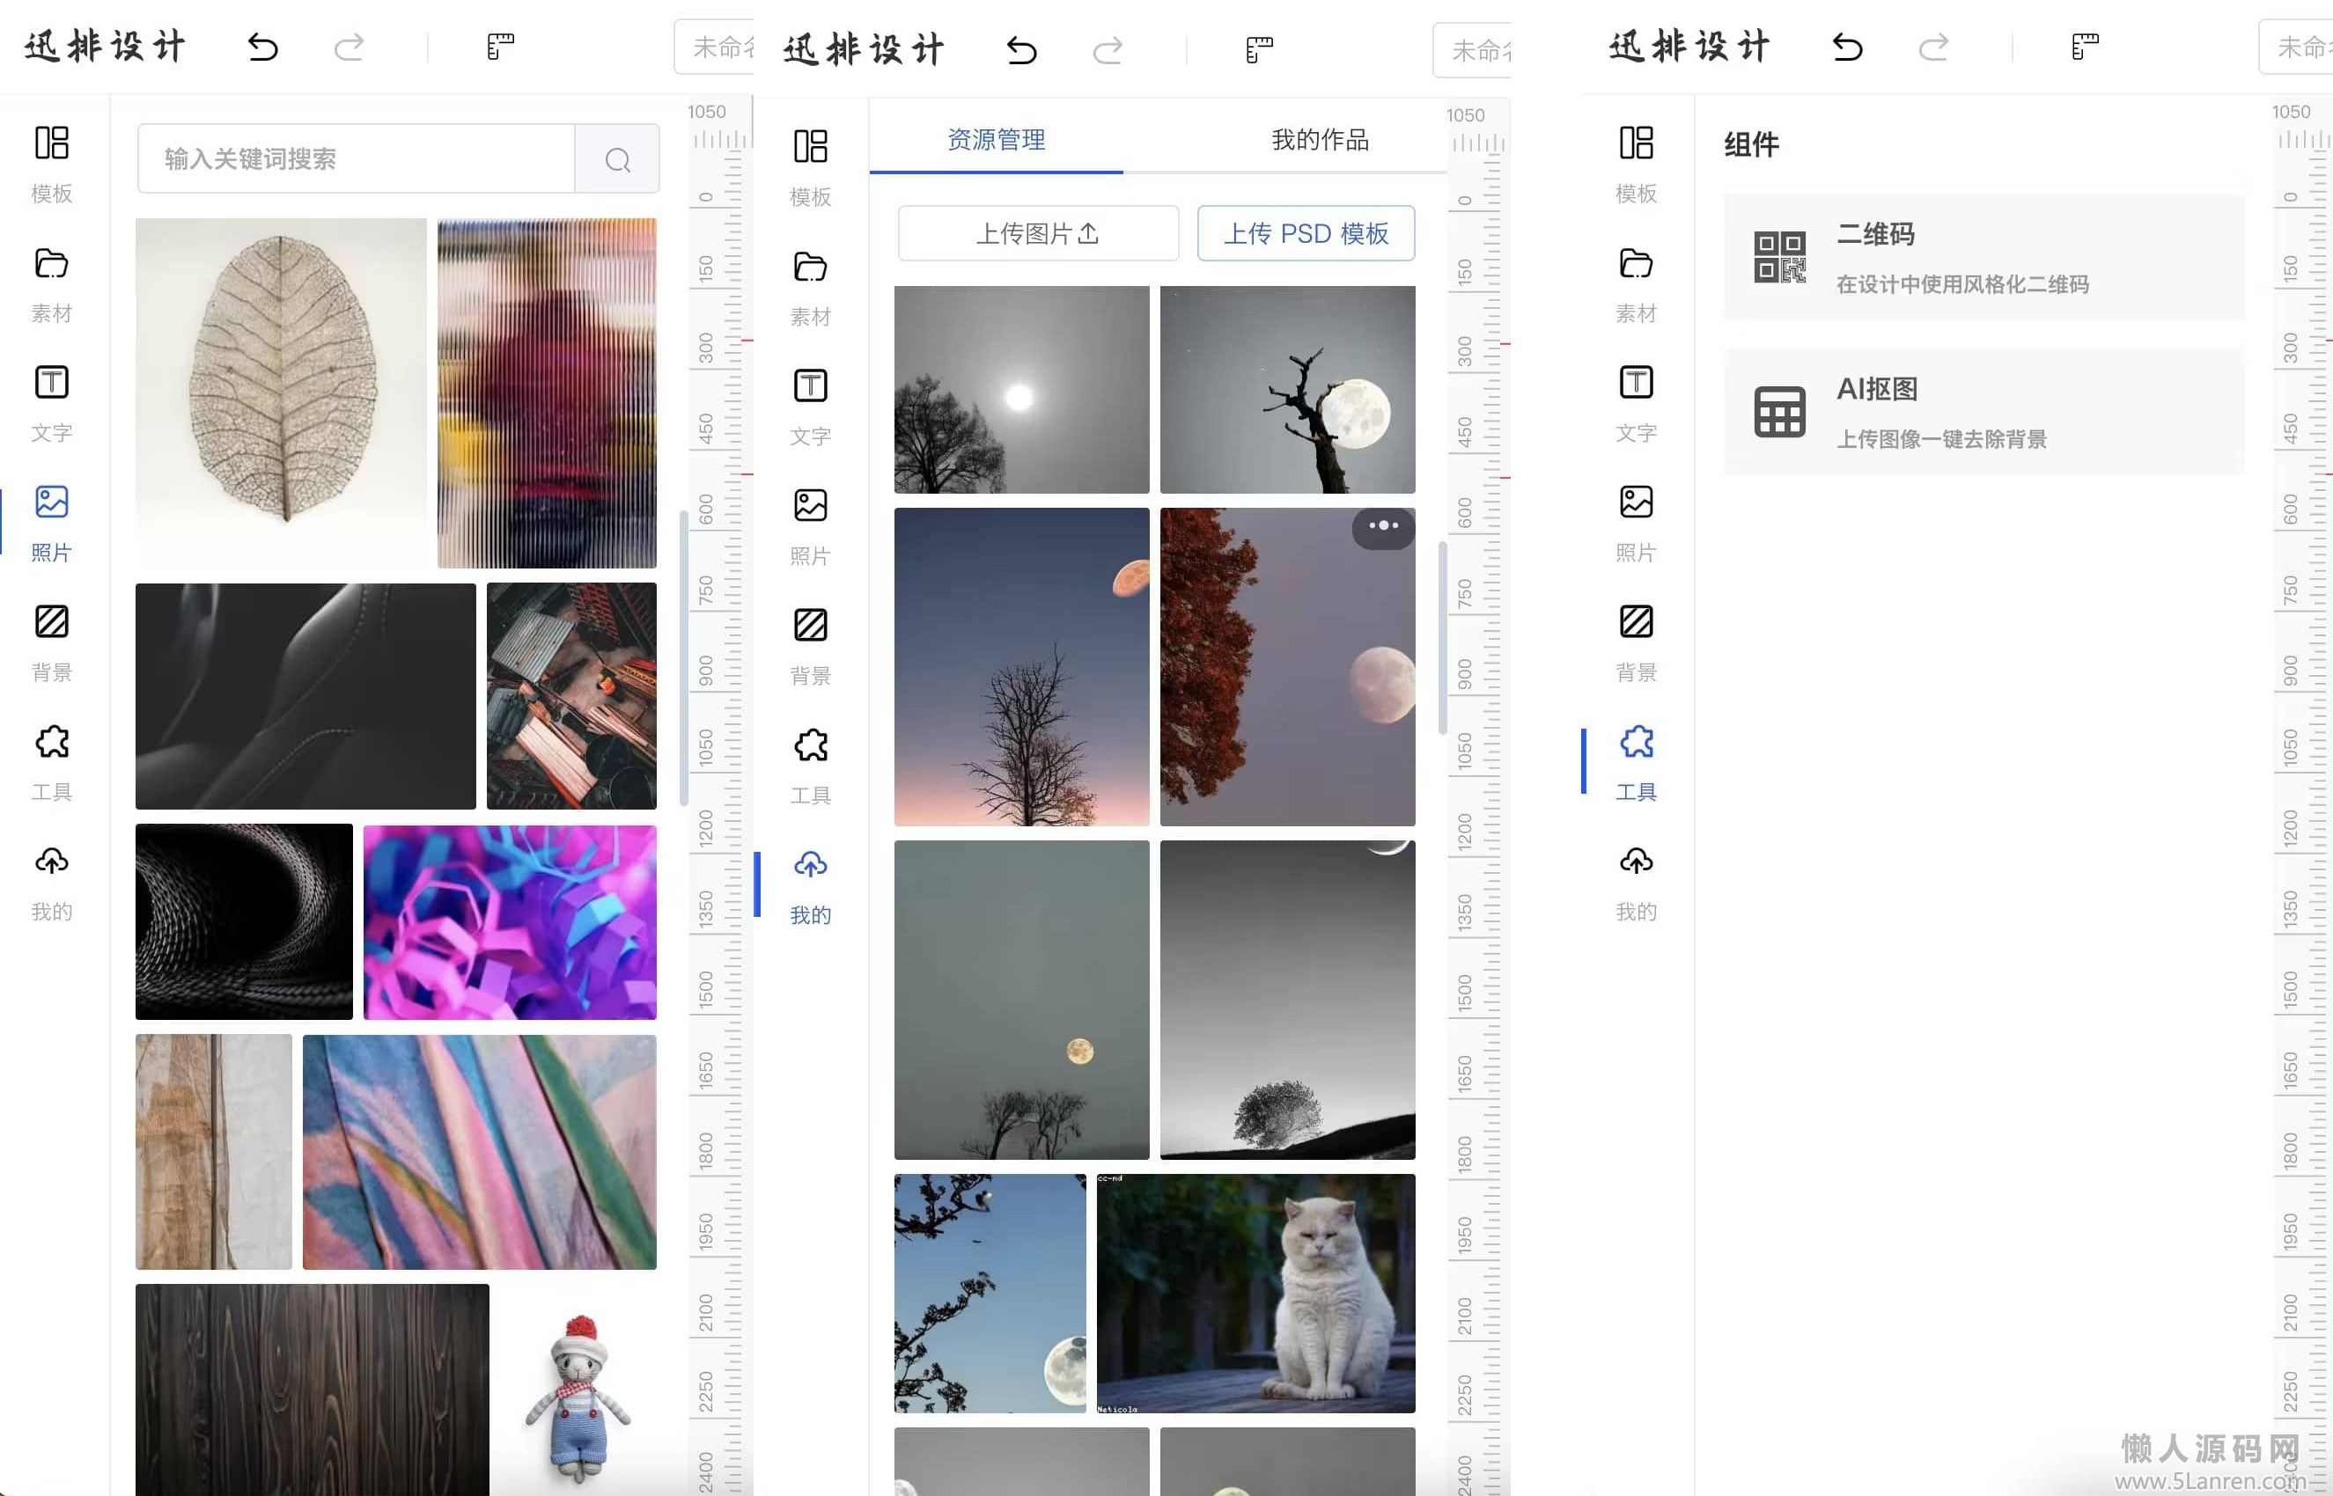Click the search magnifier icon button
The image size is (2333, 1496).
point(617,158)
